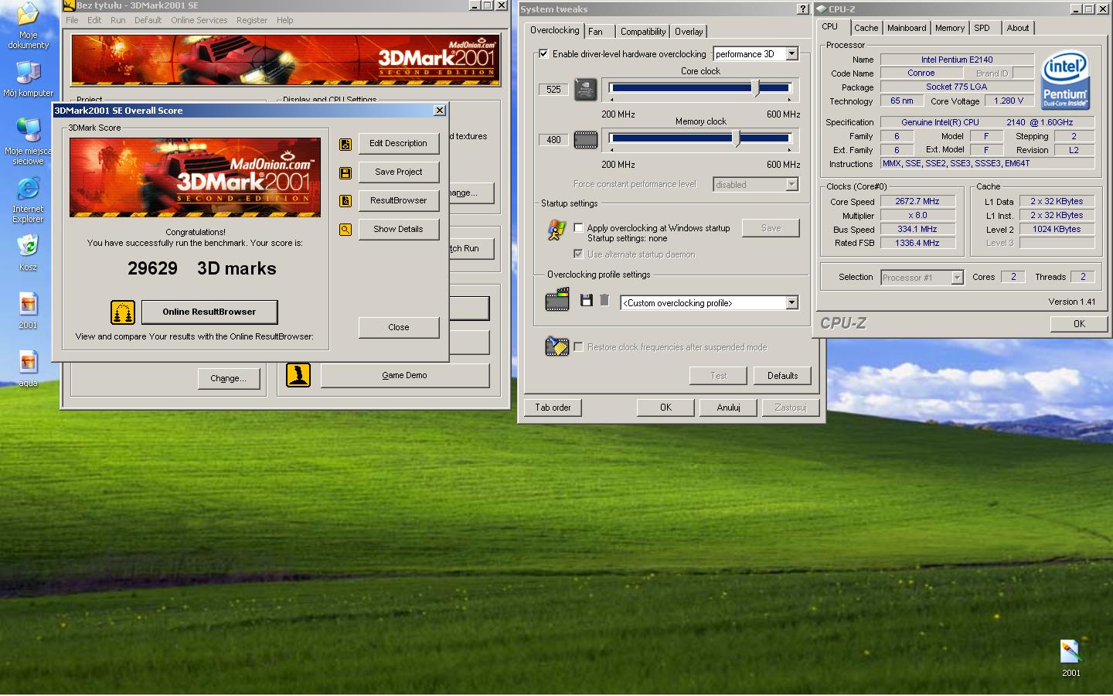Toggle Use alternate startup daemon checkbox
Viewport: 1113px width, 696px height.
[x=578, y=254]
